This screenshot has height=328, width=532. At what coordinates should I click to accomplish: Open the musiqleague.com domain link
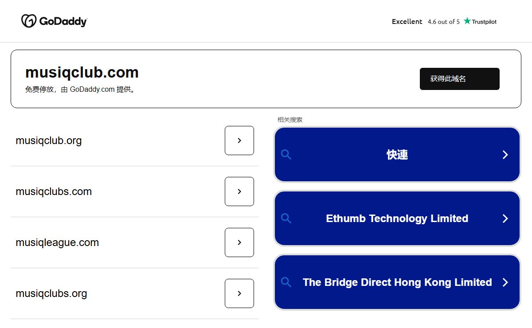point(57,242)
